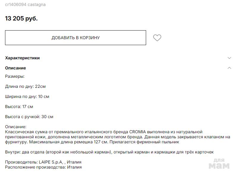Click the heart wishlist icon

point(157,38)
